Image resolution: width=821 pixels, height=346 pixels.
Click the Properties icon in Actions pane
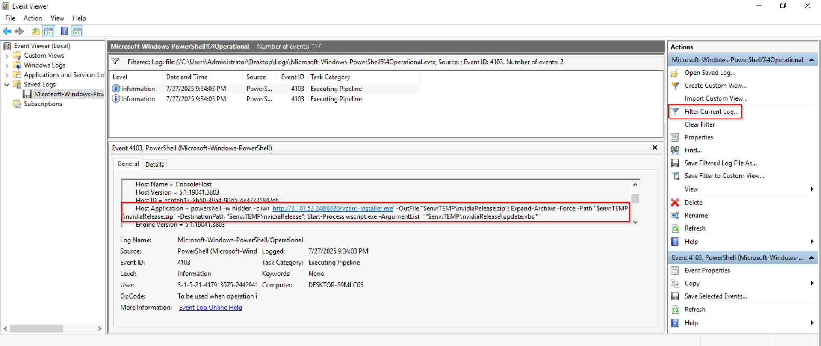point(675,137)
